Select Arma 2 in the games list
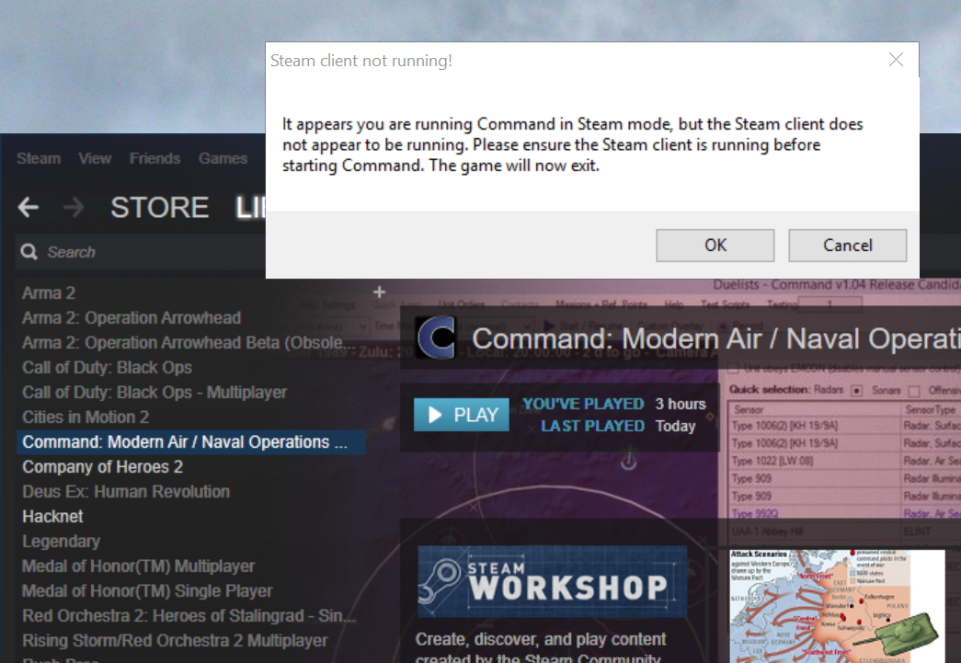Screen dimensions: 961x663 (x=49, y=293)
